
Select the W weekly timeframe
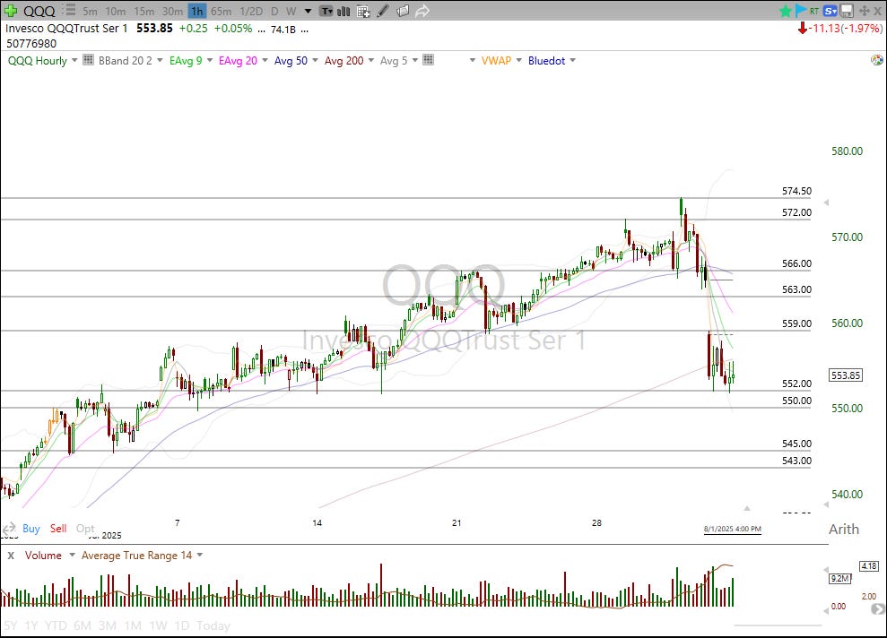point(291,12)
